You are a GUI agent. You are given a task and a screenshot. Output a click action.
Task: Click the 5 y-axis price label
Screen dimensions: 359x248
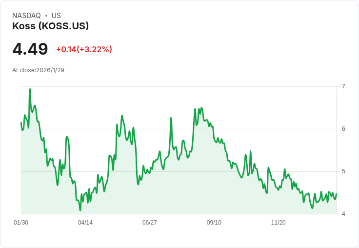343,171
